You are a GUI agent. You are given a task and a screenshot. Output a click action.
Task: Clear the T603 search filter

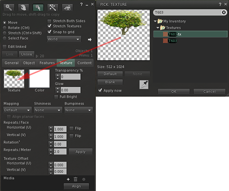(224, 12)
